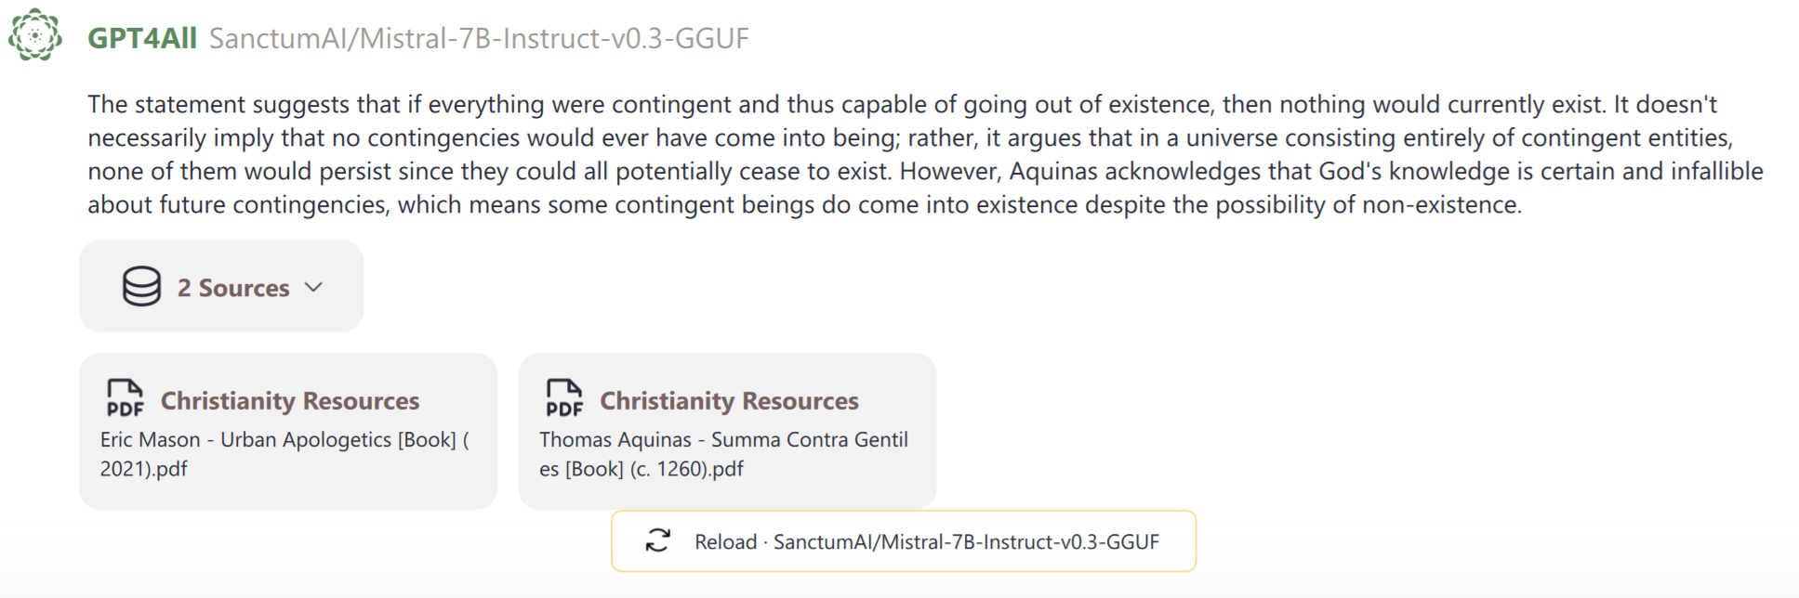Click the Thomas Aquinas PDF filename text
The height and width of the screenshot is (598, 1799).
723,453
